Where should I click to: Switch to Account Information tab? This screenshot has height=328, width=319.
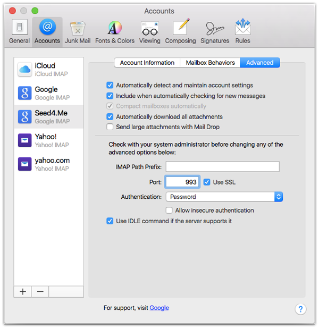point(147,63)
